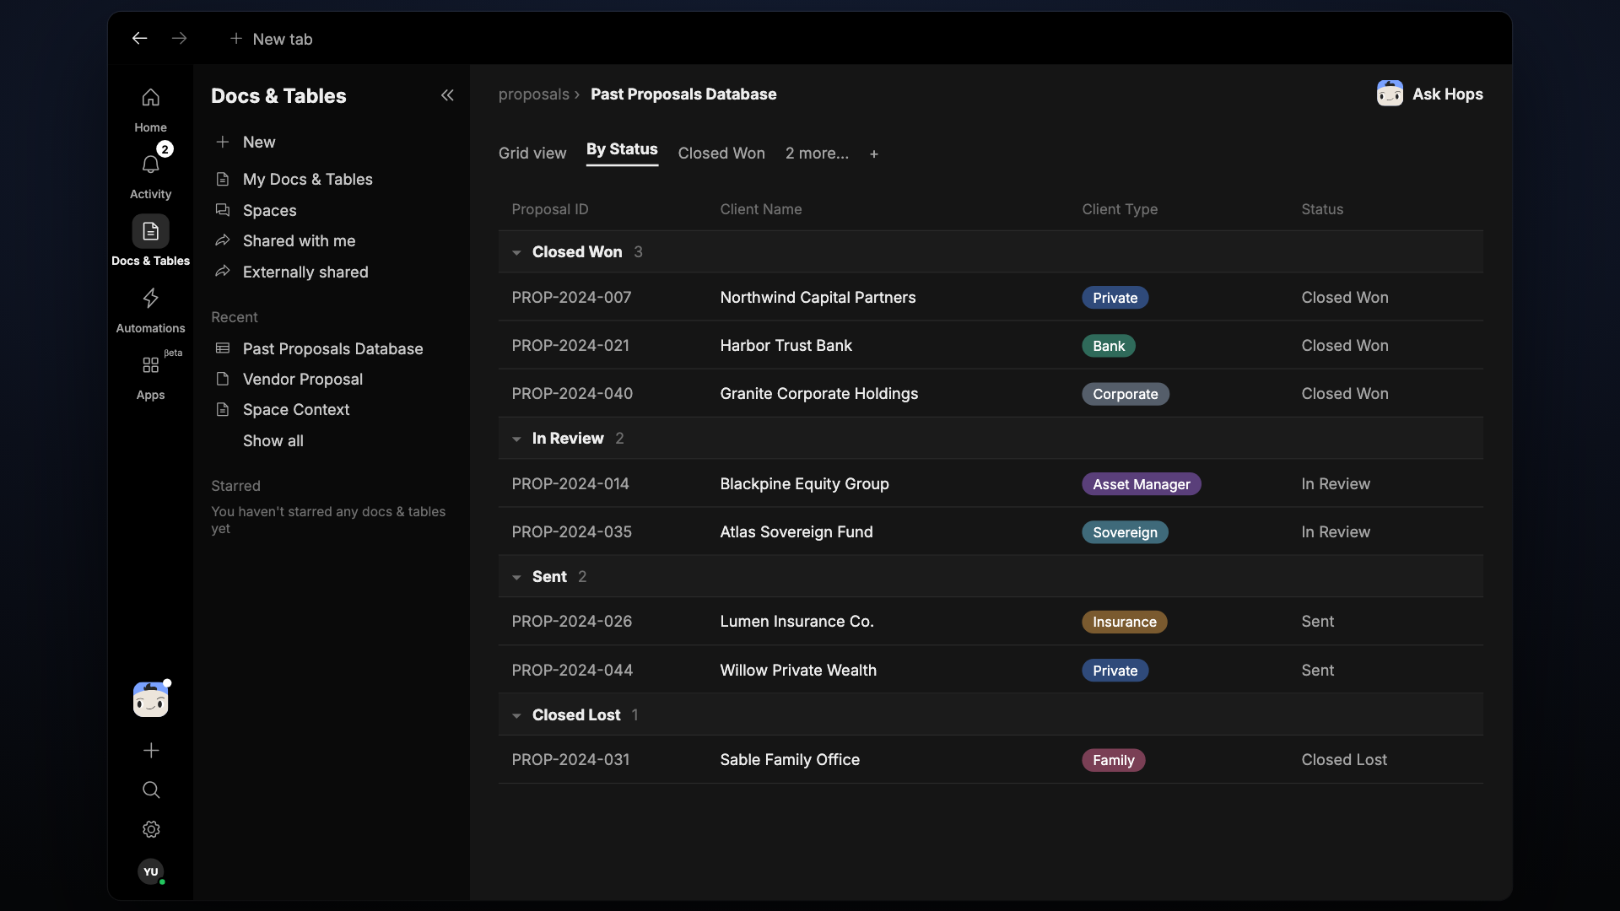Open settings gear icon
The image size is (1620, 911).
(x=151, y=829)
